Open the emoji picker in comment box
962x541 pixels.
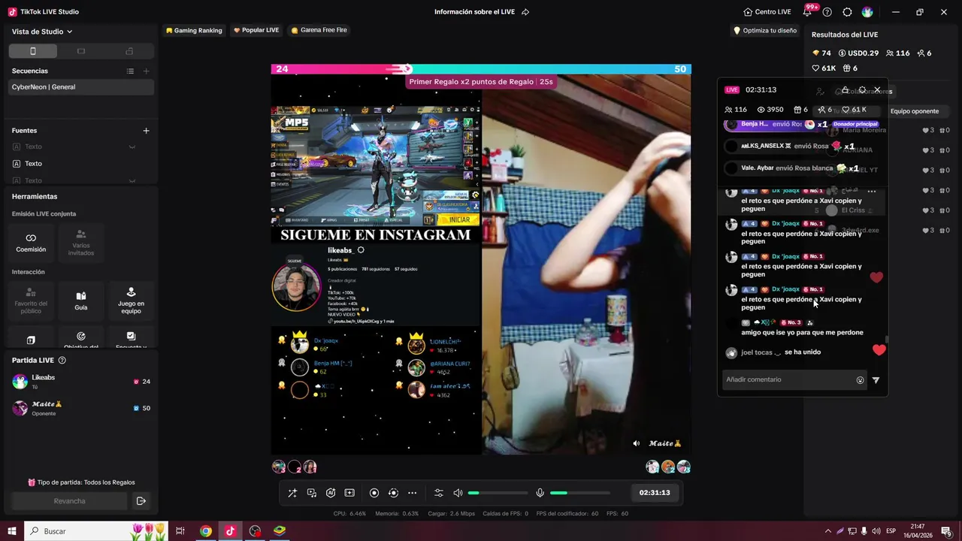(x=860, y=380)
